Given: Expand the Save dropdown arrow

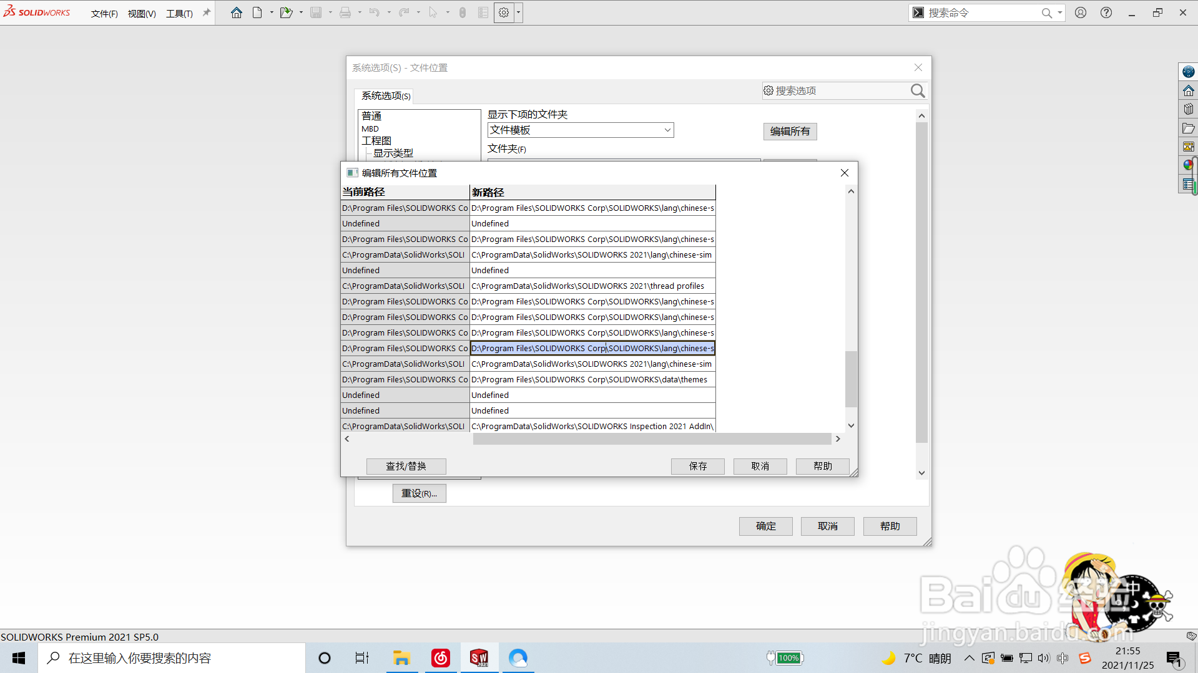Looking at the screenshot, I should (x=330, y=12).
